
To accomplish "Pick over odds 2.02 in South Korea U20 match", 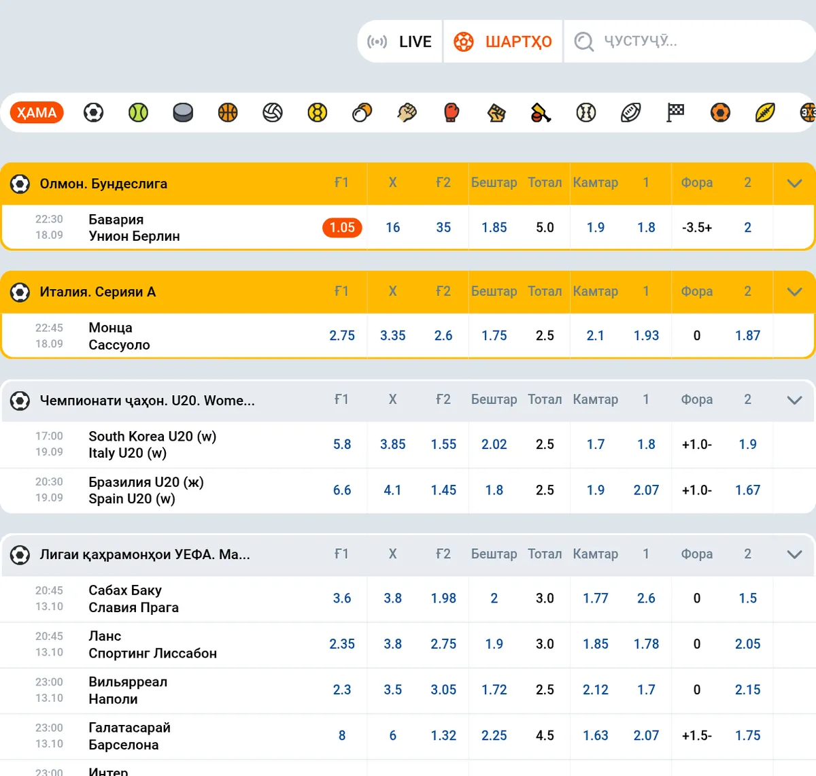I will [494, 445].
